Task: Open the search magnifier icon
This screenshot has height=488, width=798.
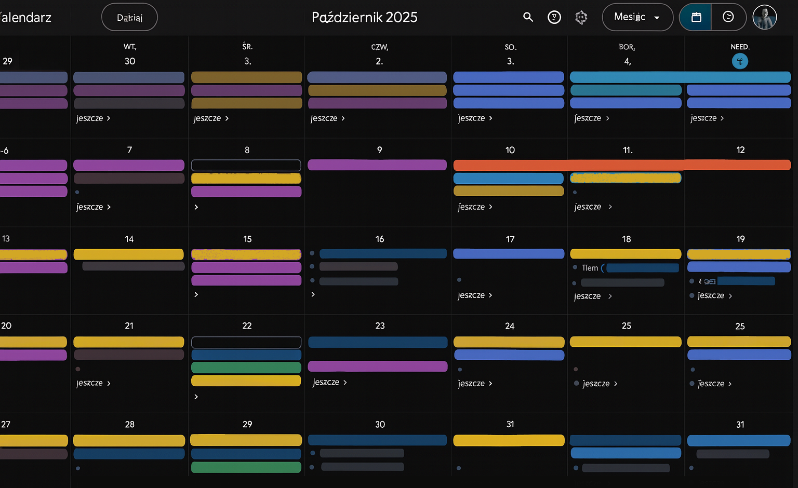Action: click(x=528, y=17)
